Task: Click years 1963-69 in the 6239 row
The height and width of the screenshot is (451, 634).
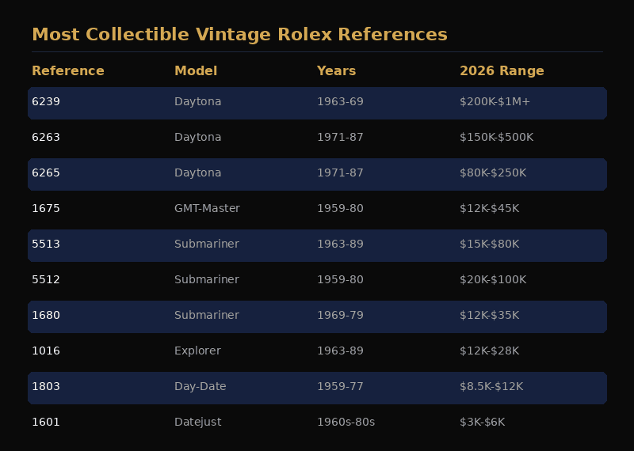Action: coord(340,102)
